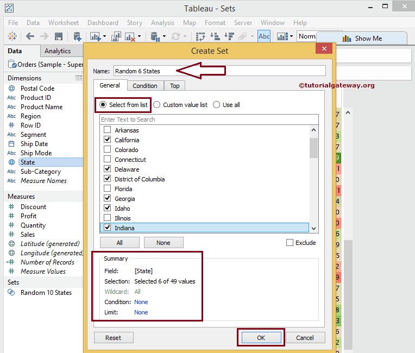Click hash icon beside Row ID
This screenshot has width=415, height=353.
click(11, 125)
